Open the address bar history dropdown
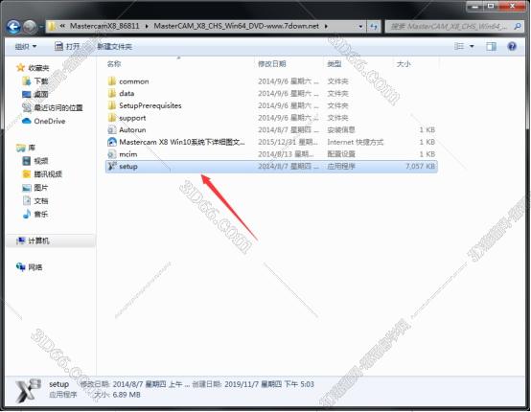Screen dimensions: 531x412 (x=360, y=26)
